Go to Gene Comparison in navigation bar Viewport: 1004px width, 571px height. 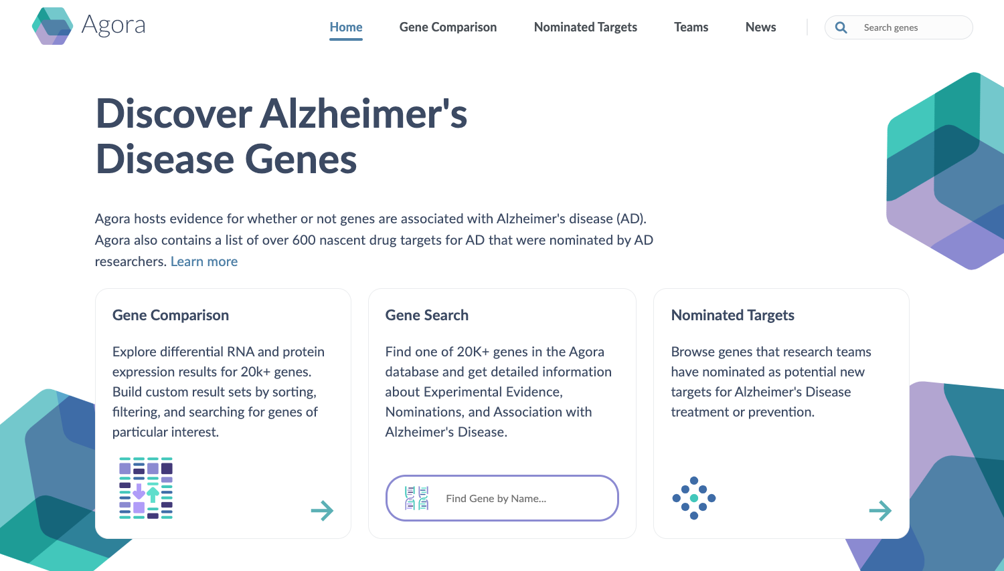coord(448,27)
